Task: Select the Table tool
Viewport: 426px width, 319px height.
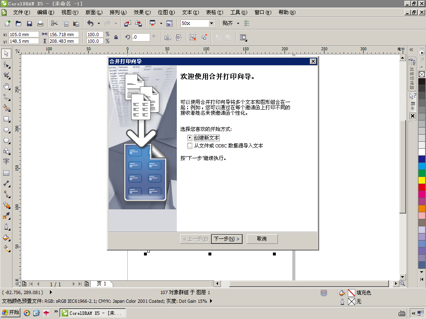Action: [x=6, y=173]
